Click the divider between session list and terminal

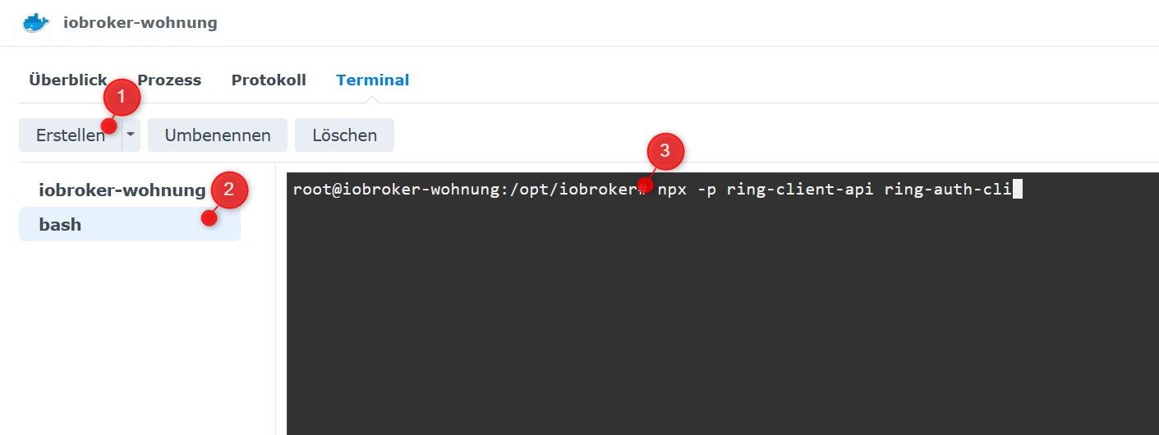point(275,299)
